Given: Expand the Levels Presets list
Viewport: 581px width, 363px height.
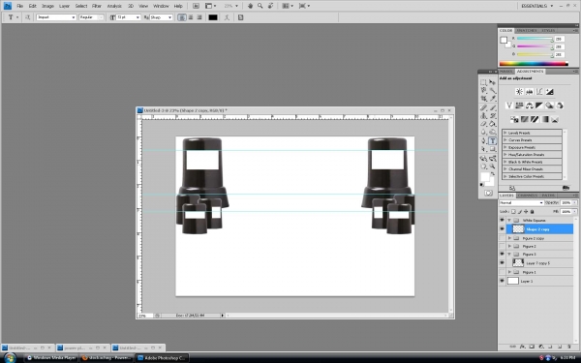Looking at the screenshot, I should click(x=505, y=133).
